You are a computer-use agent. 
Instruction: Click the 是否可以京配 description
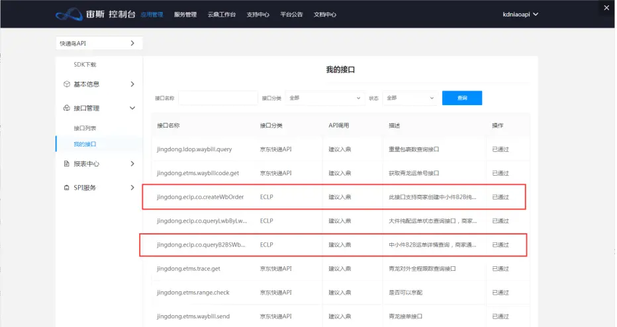click(x=406, y=293)
